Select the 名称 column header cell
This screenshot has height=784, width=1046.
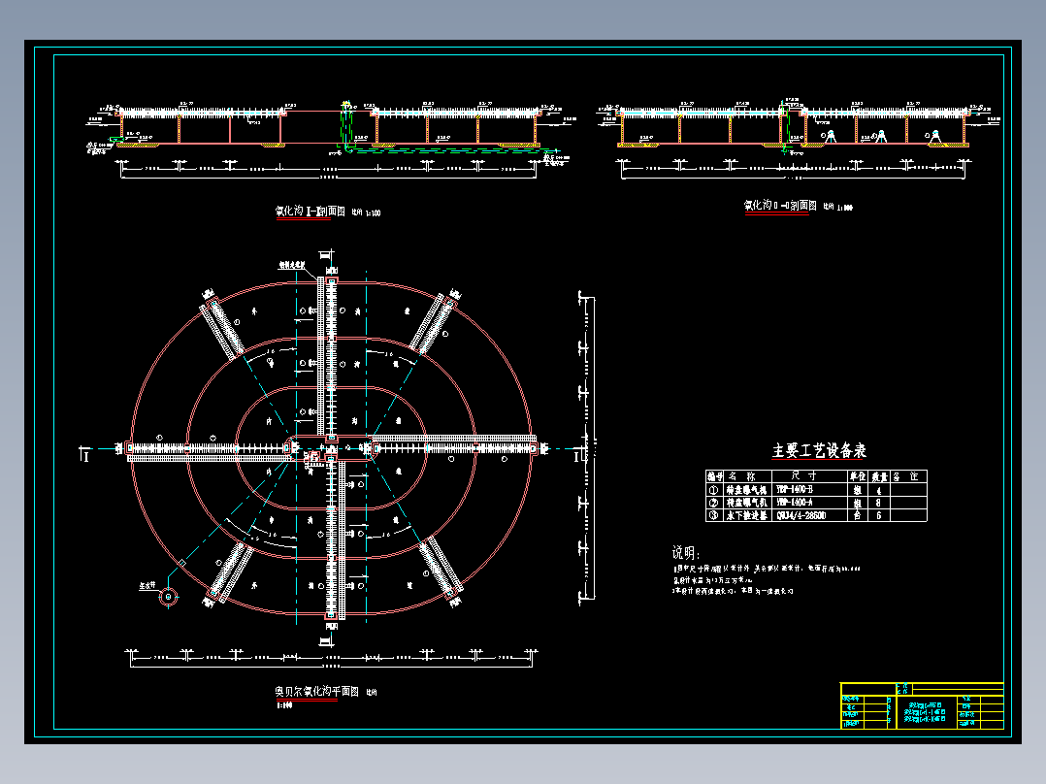point(747,476)
